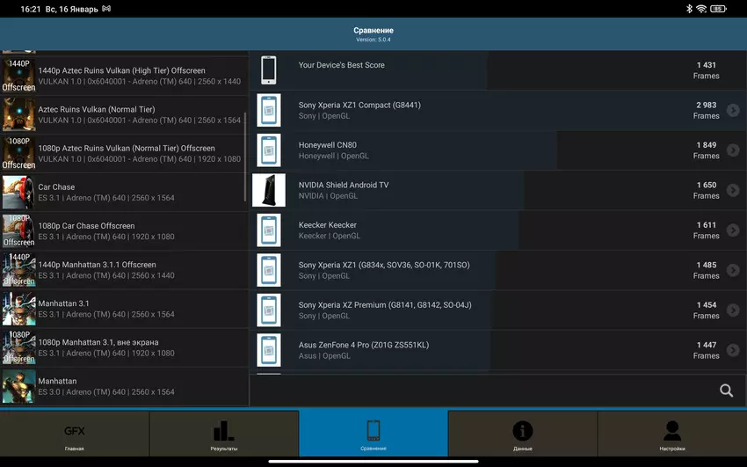Select the Car Chase benchmark thumbnail
Image resolution: width=747 pixels, height=467 pixels.
point(18,193)
